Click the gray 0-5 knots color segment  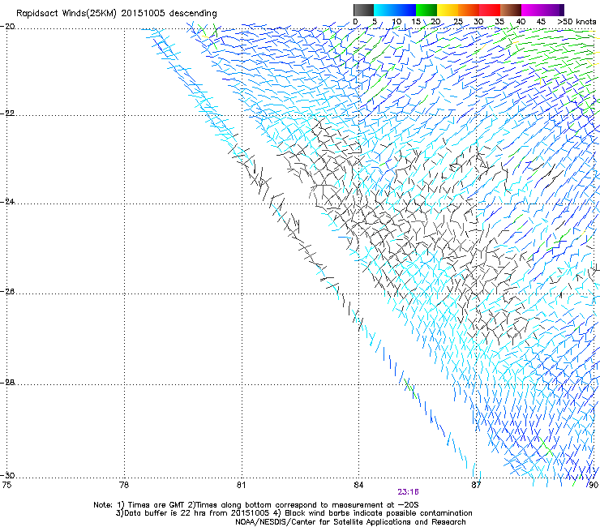tap(363, 10)
